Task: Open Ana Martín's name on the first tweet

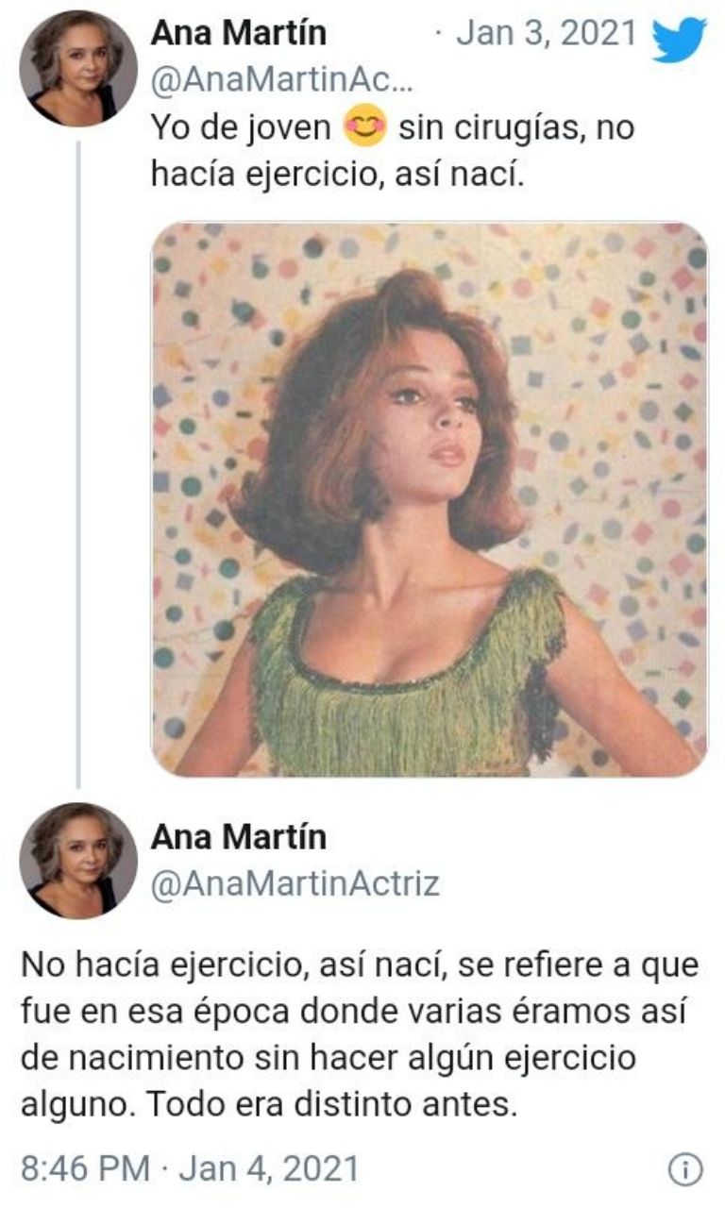Action: coord(238,34)
